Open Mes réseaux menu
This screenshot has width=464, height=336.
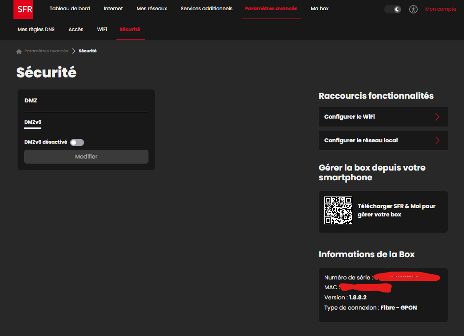click(x=152, y=9)
